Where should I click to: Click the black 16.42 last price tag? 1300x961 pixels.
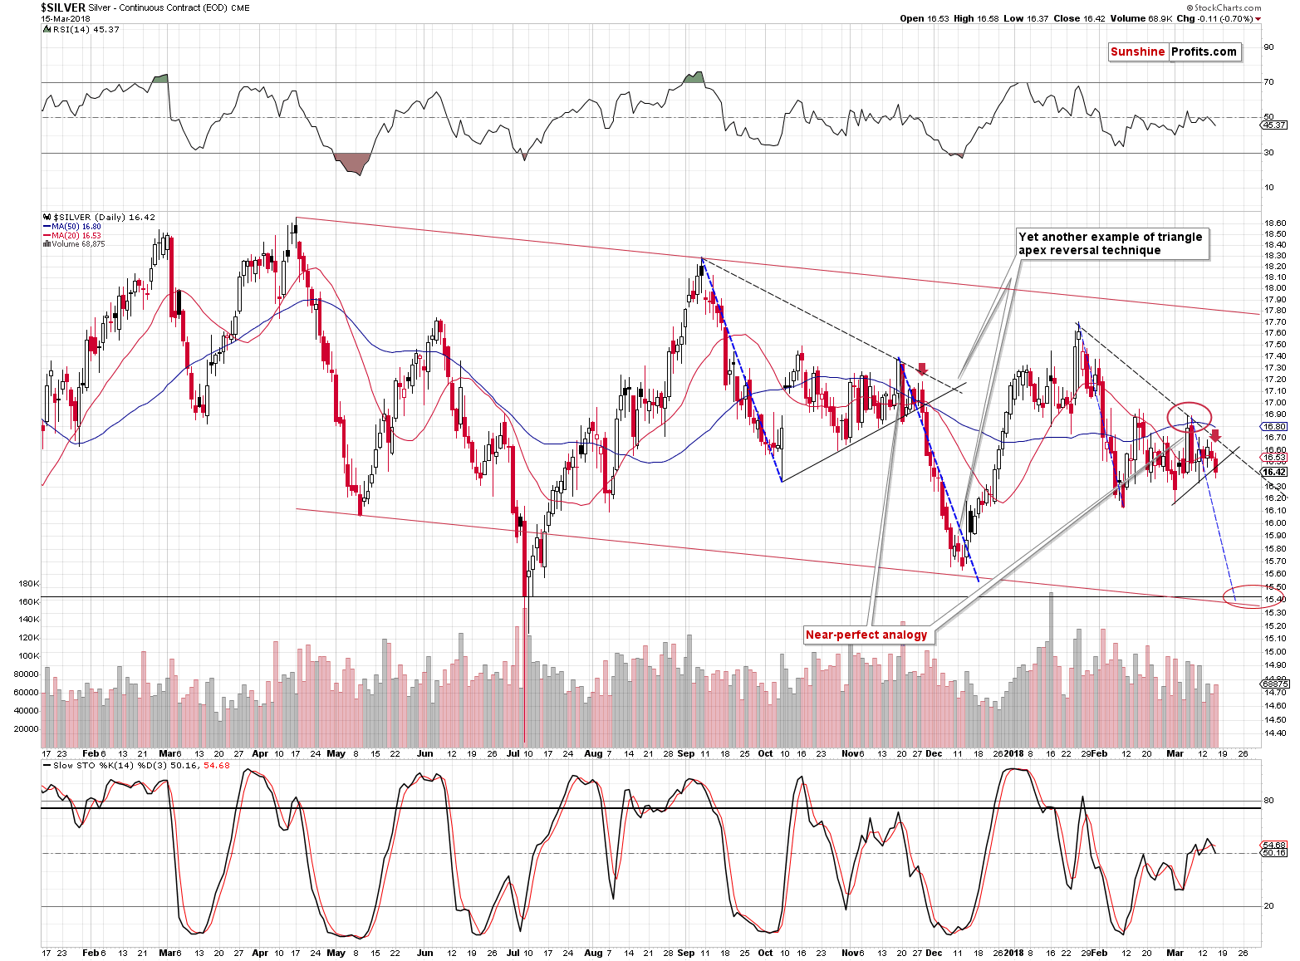click(1274, 472)
